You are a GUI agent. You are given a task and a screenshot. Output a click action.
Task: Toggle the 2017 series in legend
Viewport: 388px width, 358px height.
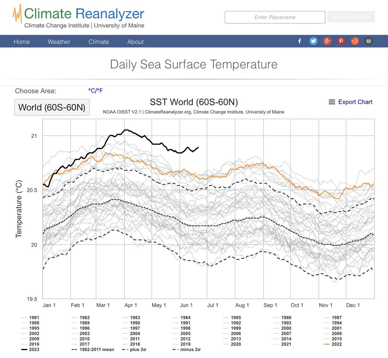pyautogui.click(x=81, y=344)
